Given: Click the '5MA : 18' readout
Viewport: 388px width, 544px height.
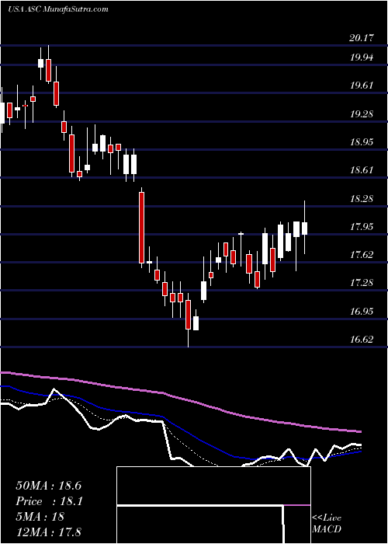Looking at the screenshot, I should coord(40,517).
